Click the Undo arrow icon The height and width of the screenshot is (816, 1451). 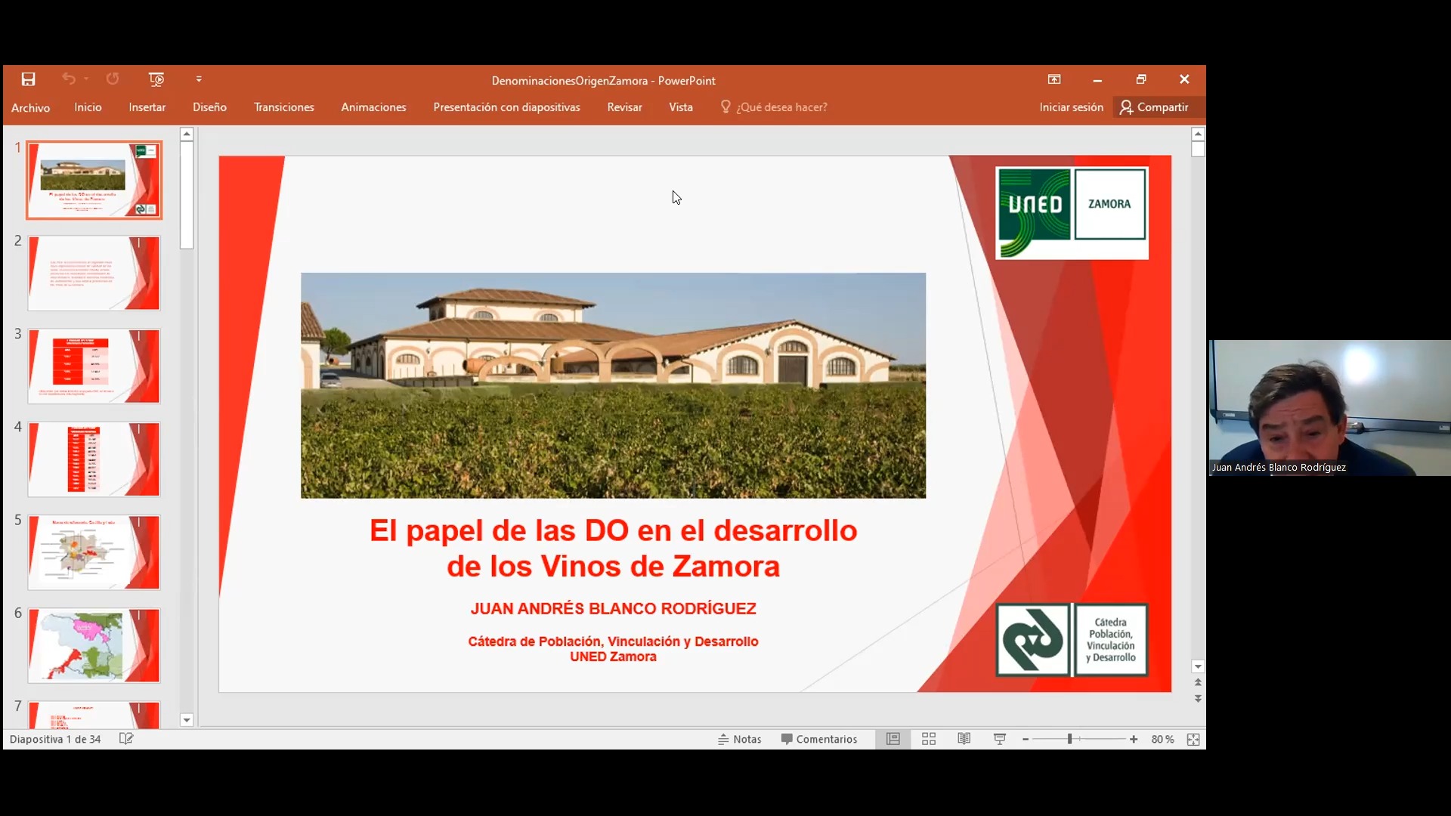[69, 79]
